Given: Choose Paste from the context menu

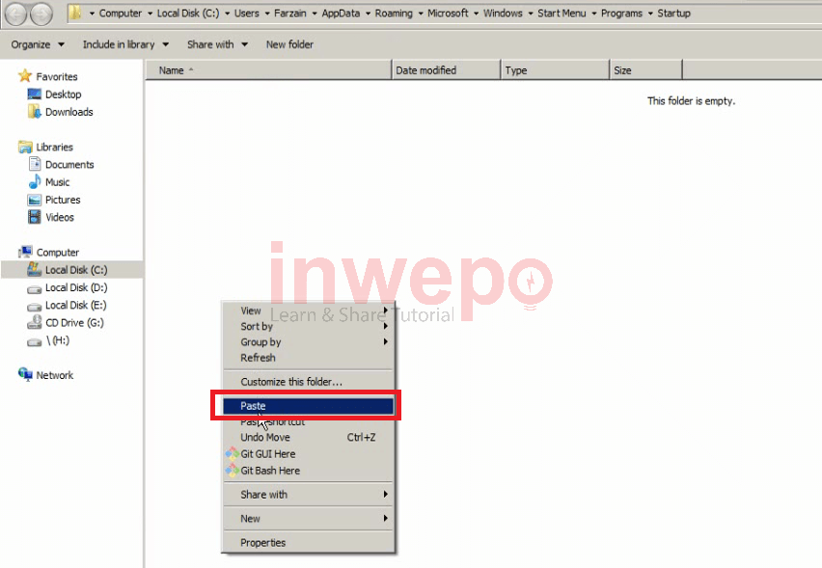Looking at the screenshot, I should point(308,406).
